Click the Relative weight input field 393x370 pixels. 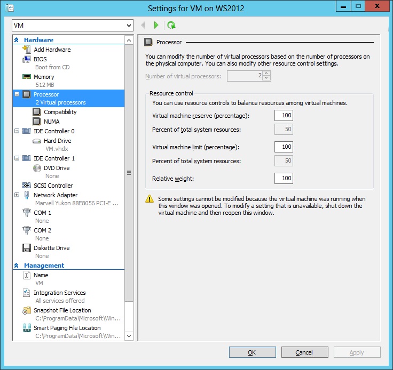click(x=284, y=179)
